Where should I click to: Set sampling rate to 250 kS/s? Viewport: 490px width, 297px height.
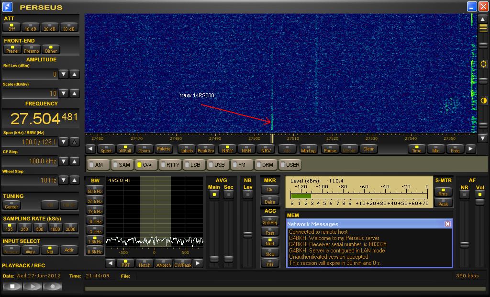(24, 228)
